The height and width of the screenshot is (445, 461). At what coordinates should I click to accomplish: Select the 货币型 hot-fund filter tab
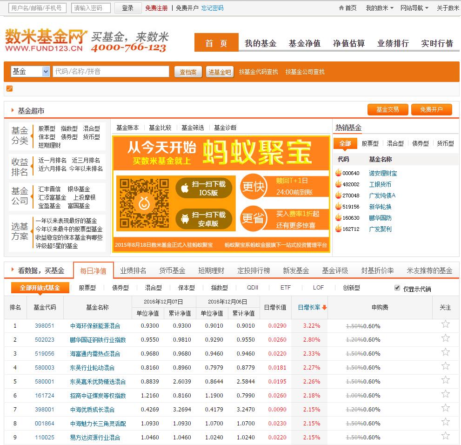click(x=446, y=143)
